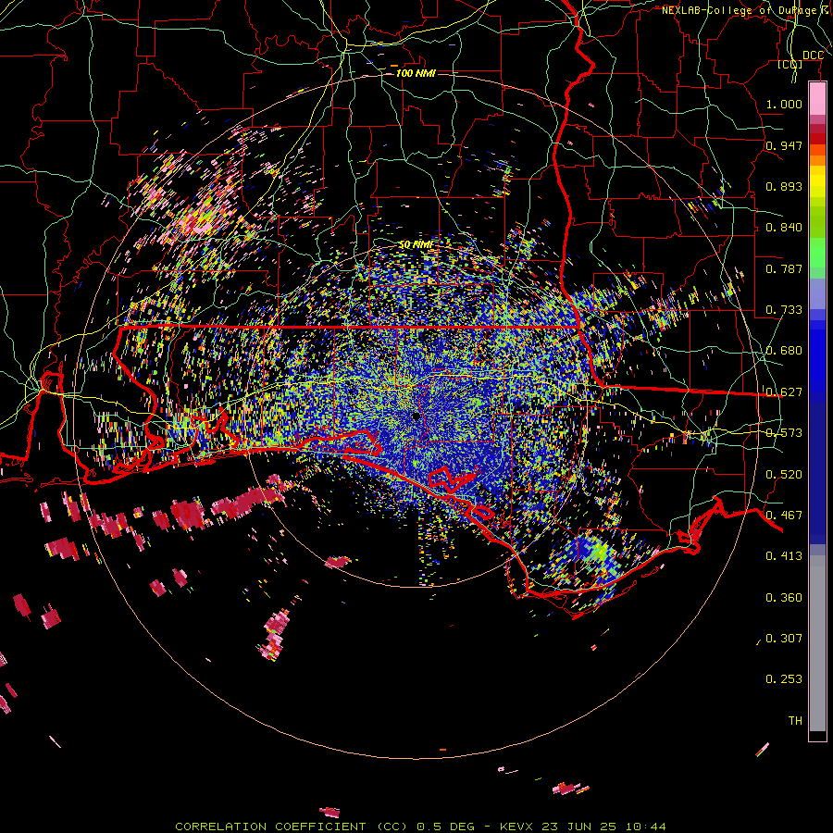Click the [CC] units label
The width and height of the screenshot is (833, 833).
tap(790, 65)
